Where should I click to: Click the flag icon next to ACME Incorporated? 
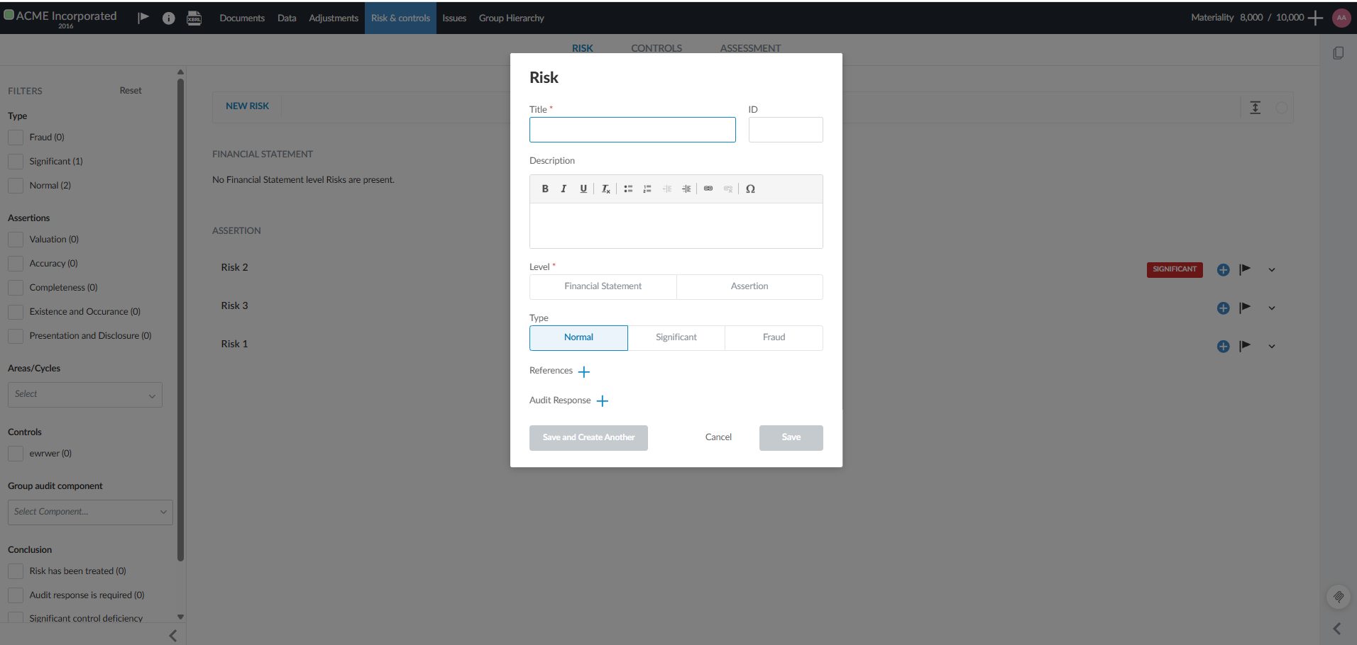(143, 17)
